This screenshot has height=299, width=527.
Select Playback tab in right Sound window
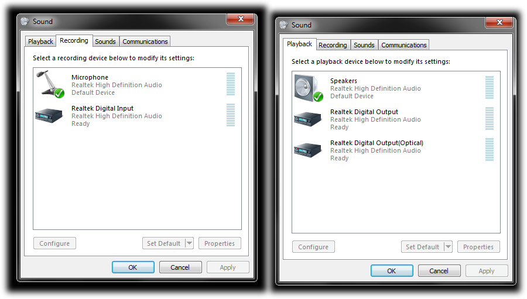click(x=299, y=44)
